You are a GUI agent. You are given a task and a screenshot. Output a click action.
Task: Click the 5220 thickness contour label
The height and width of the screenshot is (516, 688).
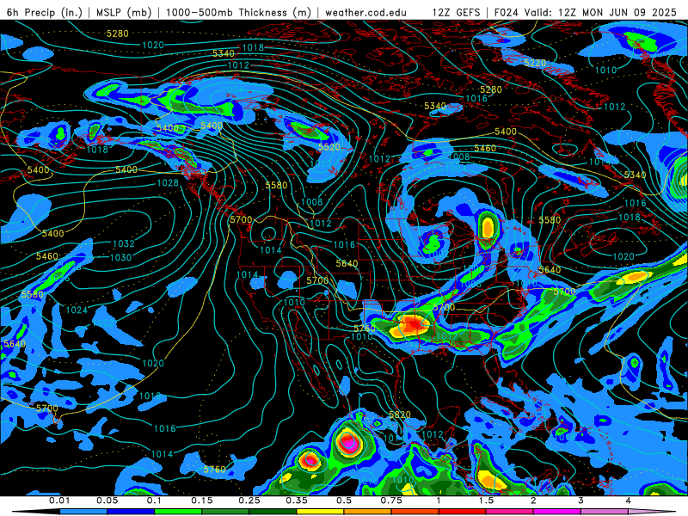coord(535,63)
